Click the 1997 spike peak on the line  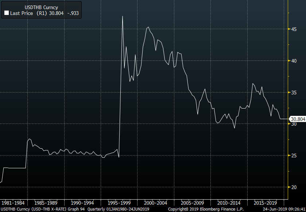point(123,16)
